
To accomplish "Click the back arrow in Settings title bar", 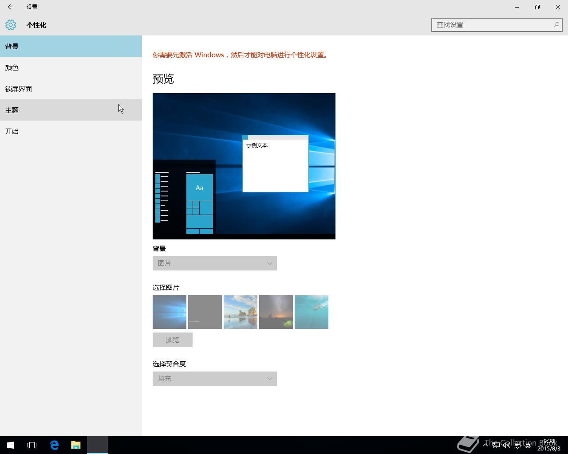I will click(11, 7).
